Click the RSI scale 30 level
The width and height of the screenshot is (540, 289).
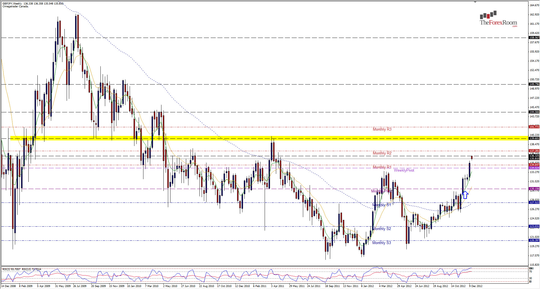[x=530, y=278]
